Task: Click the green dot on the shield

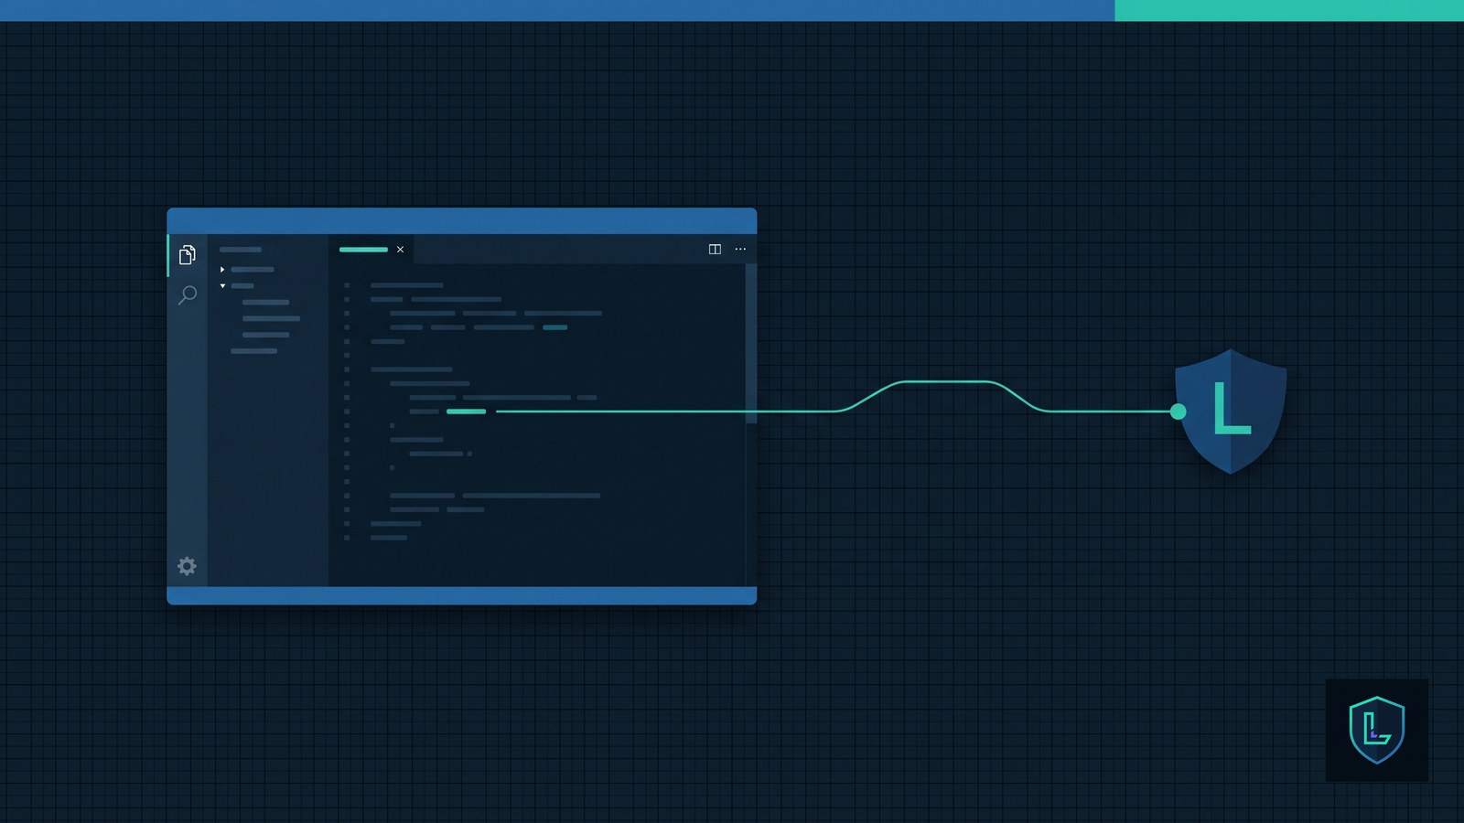Action: tap(1179, 411)
